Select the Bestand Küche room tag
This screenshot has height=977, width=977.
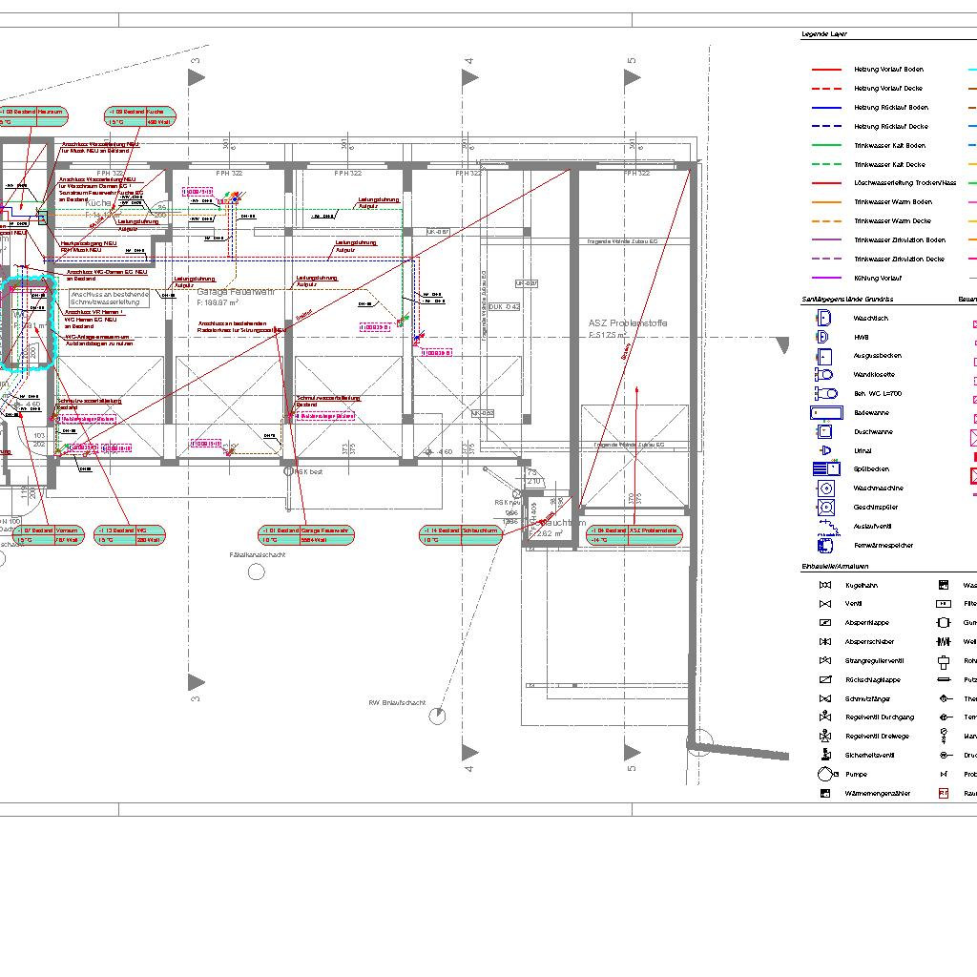click(140, 116)
